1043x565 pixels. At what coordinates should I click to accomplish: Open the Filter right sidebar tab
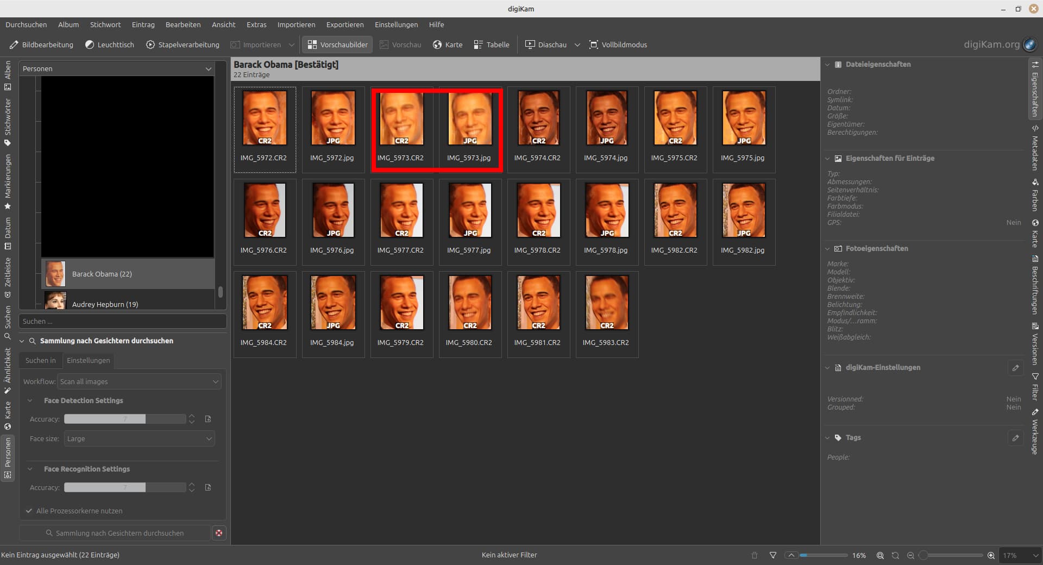[x=1035, y=386]
